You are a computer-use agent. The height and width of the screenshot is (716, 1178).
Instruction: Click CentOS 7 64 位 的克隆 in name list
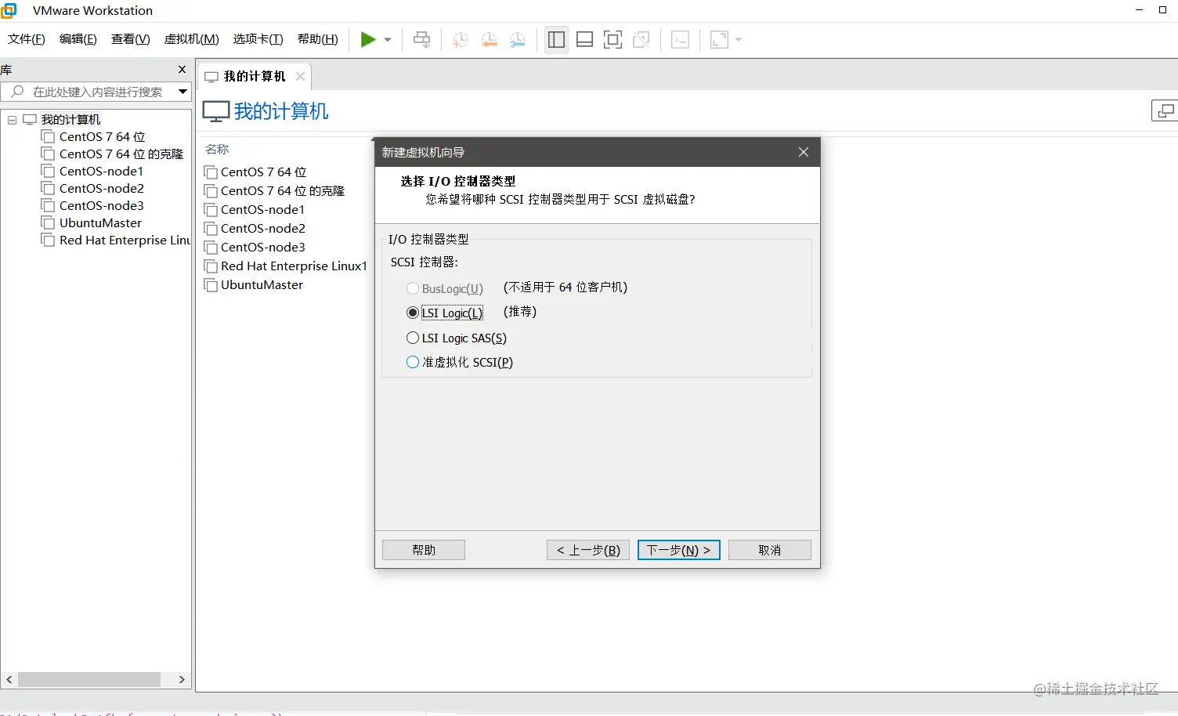pos(283,191)
